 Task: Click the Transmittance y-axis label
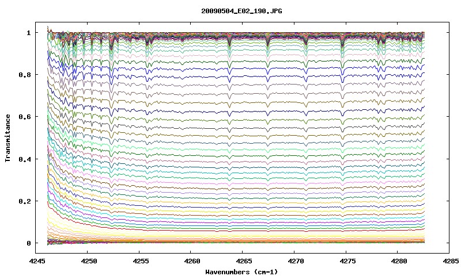point(7,138)
